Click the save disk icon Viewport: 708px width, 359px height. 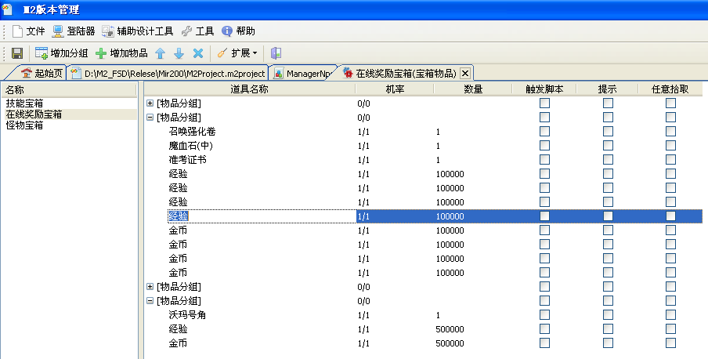point(17,53)
